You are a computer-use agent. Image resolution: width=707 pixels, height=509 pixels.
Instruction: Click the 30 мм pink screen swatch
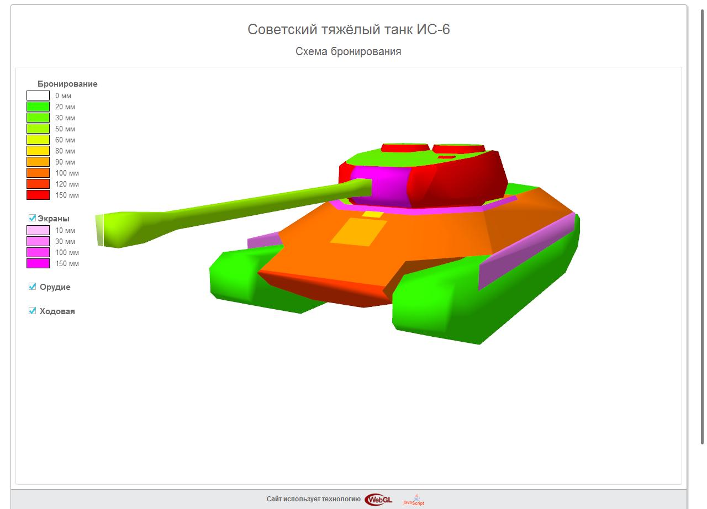tap(38, 241)
